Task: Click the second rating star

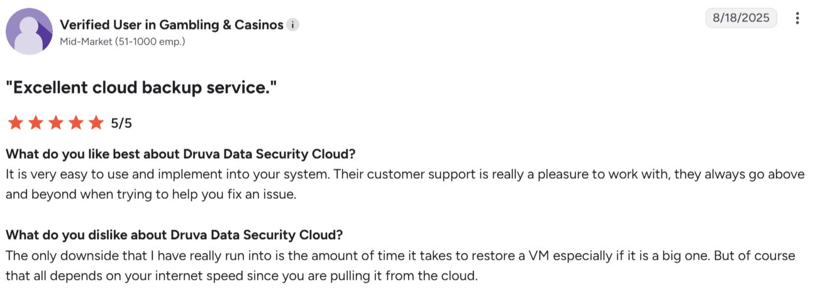Action: point(36,122)
